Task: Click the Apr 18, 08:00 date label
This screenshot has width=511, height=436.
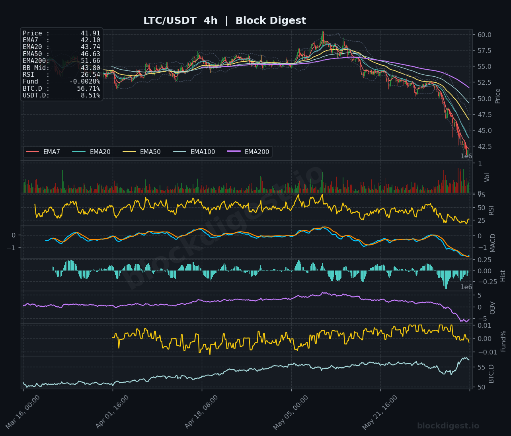Action: click(201, 412)
